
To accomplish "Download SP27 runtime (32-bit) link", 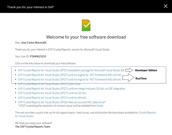I will tap(52, 93).
